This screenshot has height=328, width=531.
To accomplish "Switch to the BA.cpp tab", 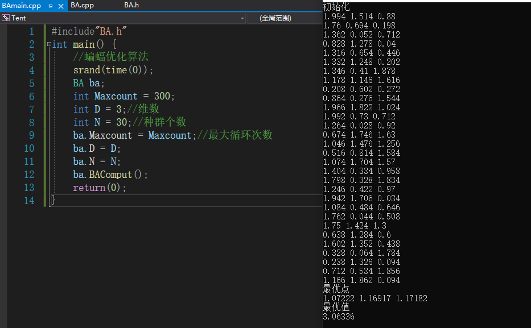I will [82, 5].
